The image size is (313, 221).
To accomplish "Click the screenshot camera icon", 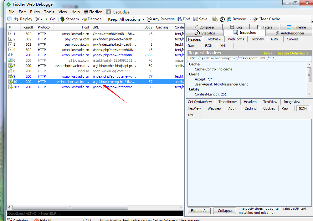I will click(215, 19).
